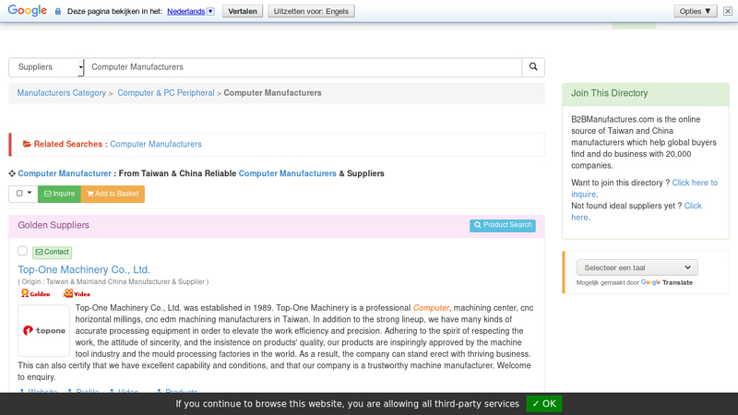Open the Opties menu
Image resolution: width=738 pixels, height=415 pixels.
tap(696, 11)
